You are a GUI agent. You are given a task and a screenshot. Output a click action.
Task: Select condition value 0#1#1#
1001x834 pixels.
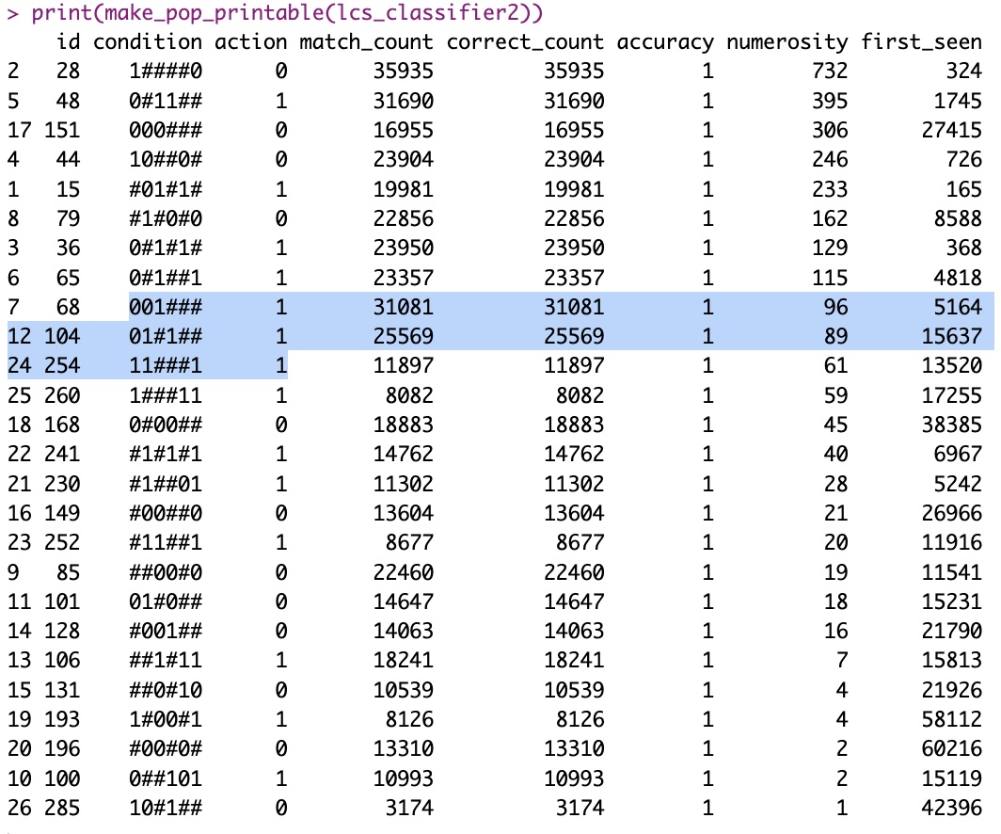[166, 248]
